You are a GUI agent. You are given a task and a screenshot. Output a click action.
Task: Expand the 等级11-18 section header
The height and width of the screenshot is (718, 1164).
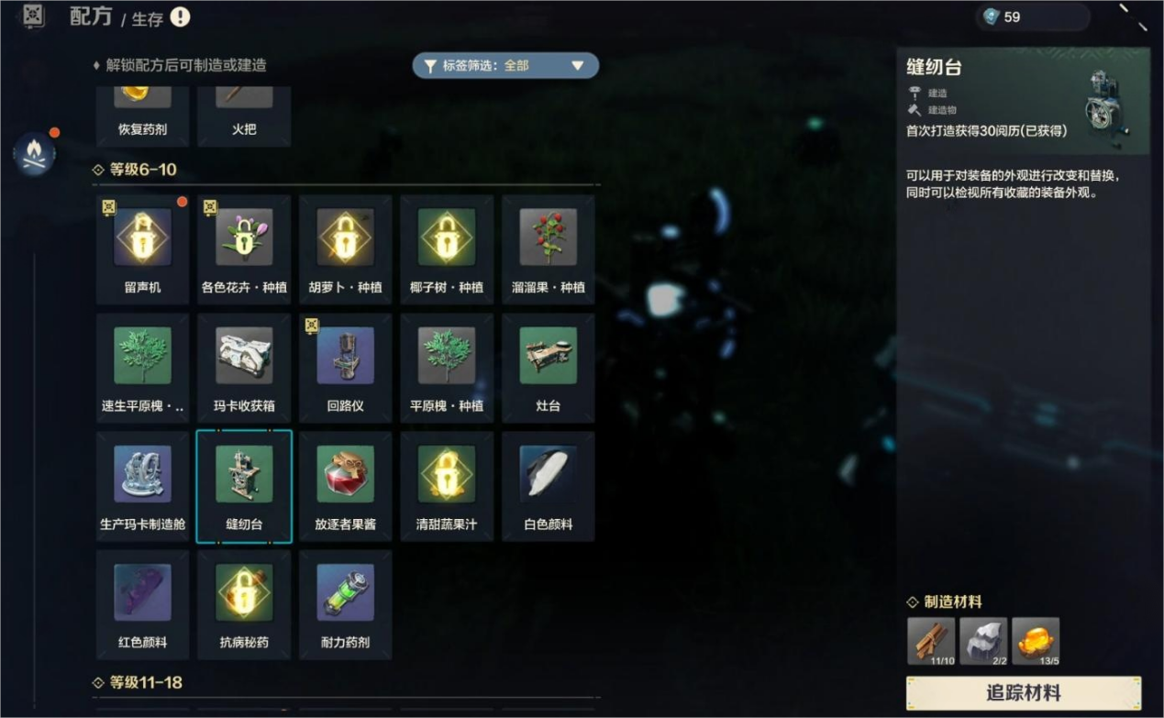(138, 682)
